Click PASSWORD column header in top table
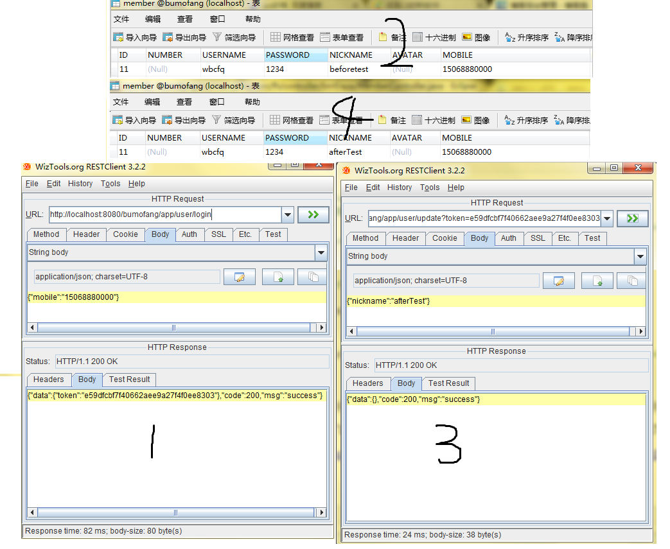This screenshot has width=670, height=549. pos(295,55)
